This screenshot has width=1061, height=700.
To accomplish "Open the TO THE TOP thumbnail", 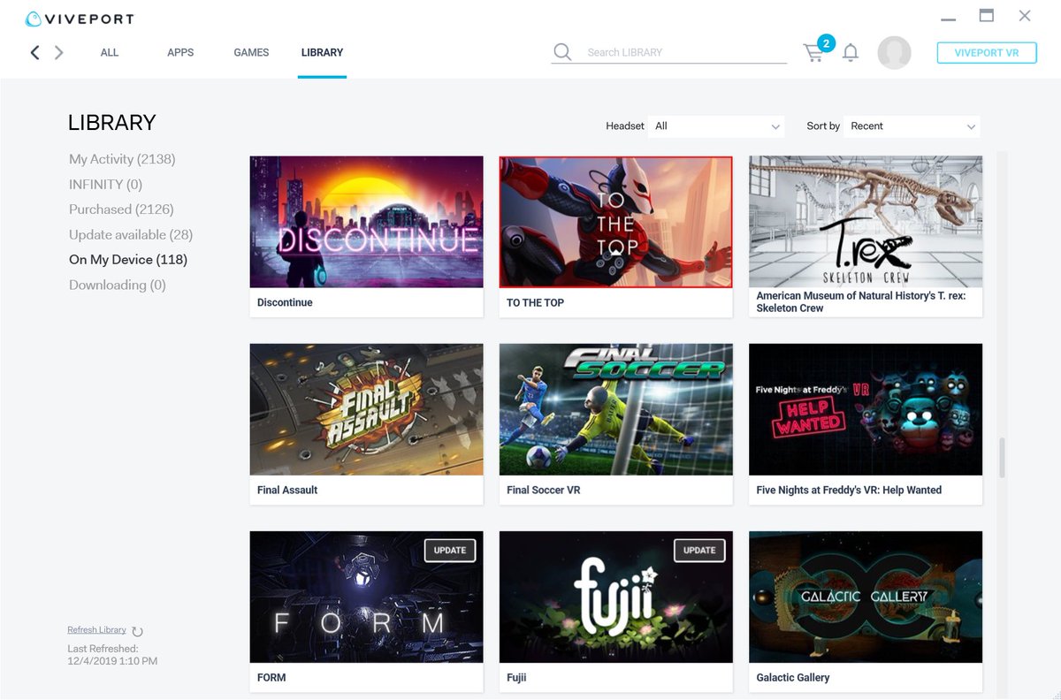I will 615,222.
